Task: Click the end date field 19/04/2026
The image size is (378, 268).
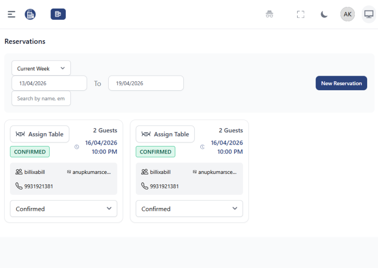Action: click(146, 83)
